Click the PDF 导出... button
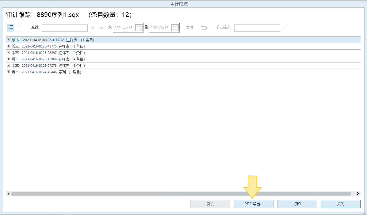This screenshot has height=215, width=367. pos(254,204)
